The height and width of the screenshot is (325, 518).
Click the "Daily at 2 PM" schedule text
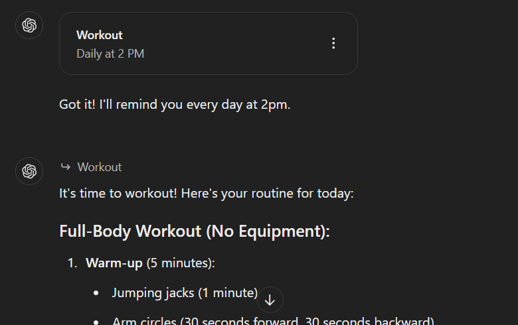click(110, 54)
